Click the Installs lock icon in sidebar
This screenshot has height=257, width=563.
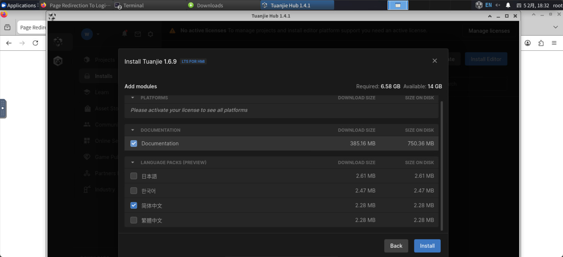coord(87,76)
